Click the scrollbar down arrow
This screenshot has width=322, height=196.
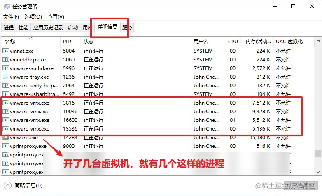click(318, 172)
